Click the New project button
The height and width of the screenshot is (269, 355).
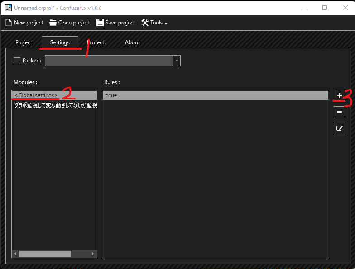24,23
